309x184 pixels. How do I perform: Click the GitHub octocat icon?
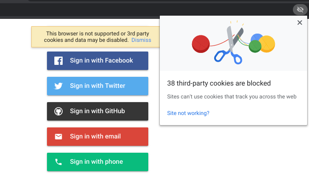tap(58, 111)
